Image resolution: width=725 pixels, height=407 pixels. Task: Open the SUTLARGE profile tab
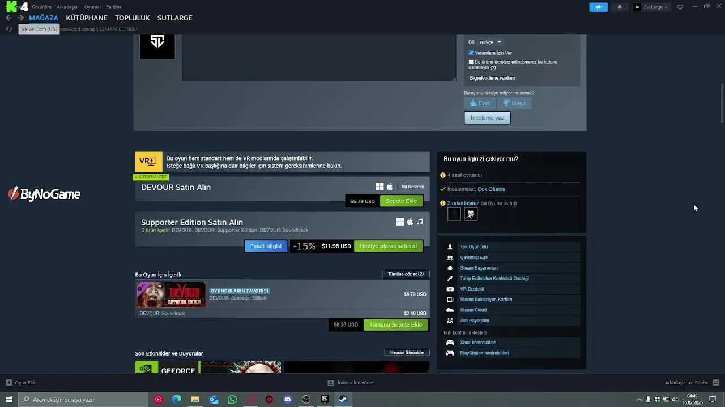point(175,18)
